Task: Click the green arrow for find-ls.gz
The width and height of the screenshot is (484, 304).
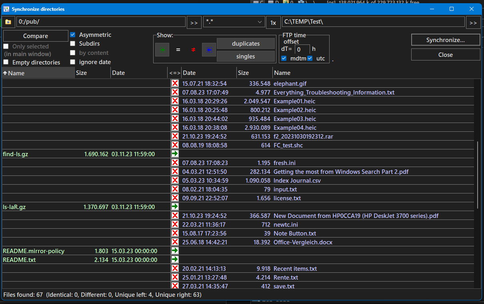Action: click(x=175, y=154)
